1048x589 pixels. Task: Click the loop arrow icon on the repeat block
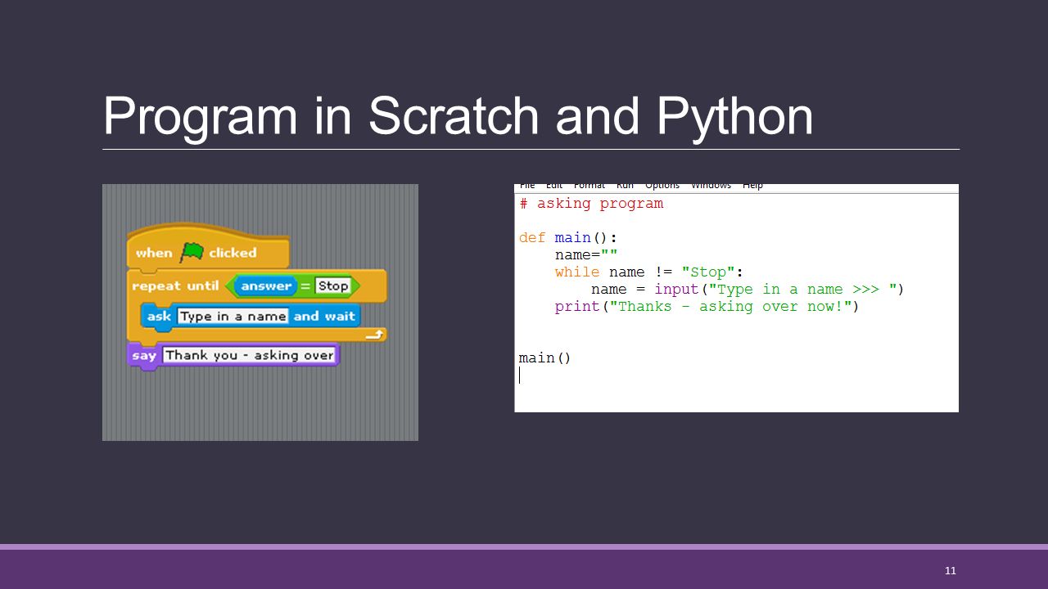coord(375,334)
